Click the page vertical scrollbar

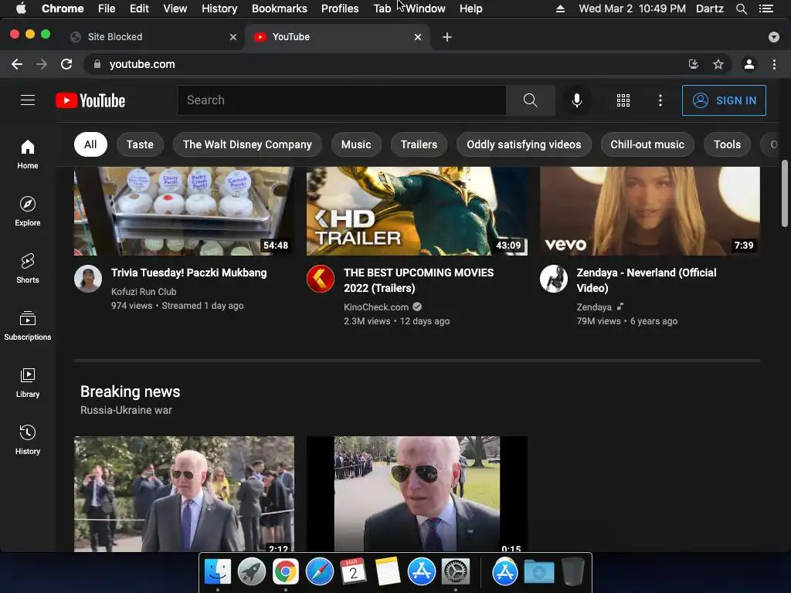coord(785,194)
